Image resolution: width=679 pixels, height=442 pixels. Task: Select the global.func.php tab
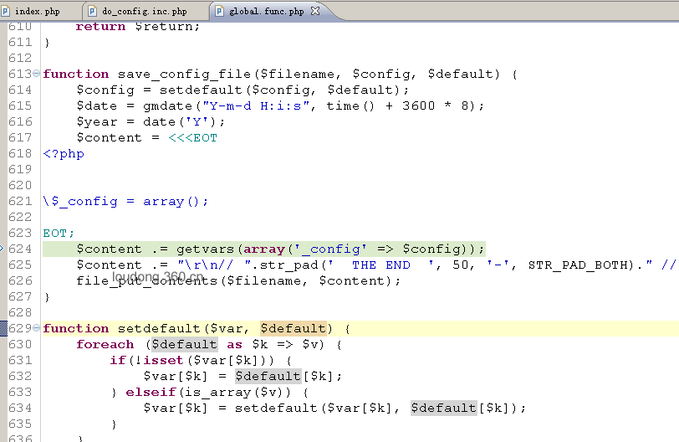(266, 12)
